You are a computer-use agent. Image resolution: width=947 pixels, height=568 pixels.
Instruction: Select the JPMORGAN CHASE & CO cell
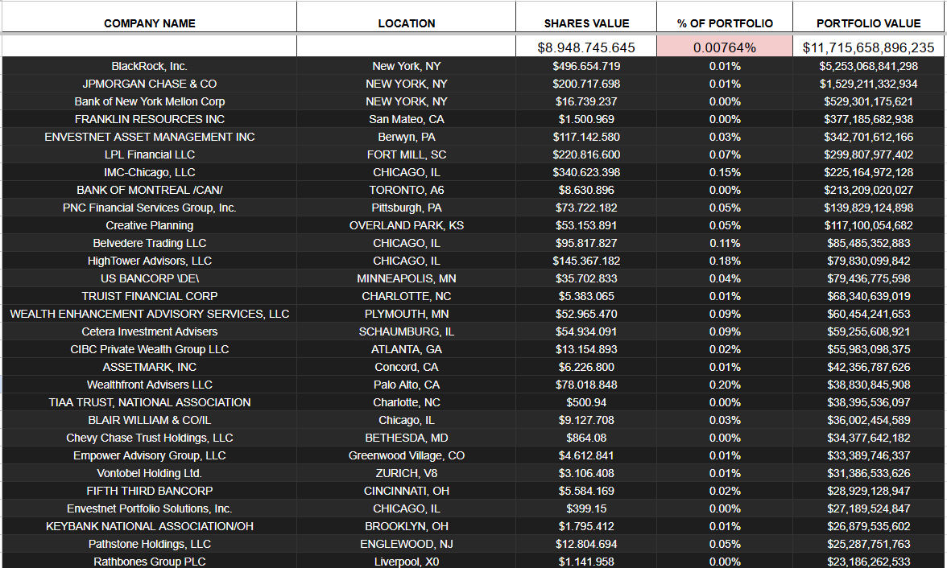(149, 84)
